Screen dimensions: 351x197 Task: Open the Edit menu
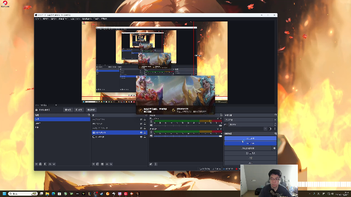[x=46, y=19]
